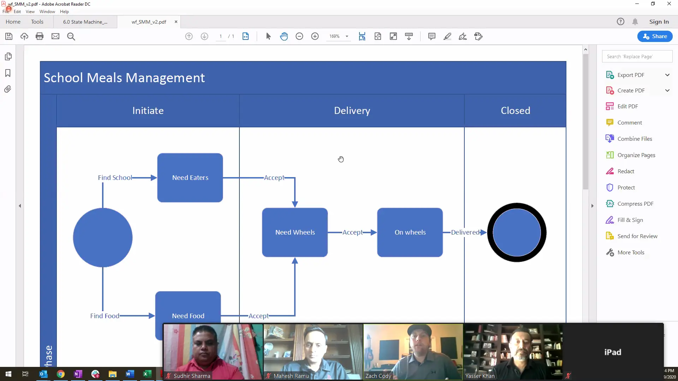This screenshot has height=381, width=678.
Task: Expand the Export PDF options
Action: point(667,75)
